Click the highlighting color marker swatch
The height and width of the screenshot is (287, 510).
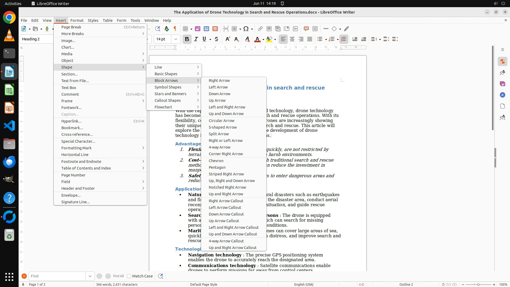(269, 39)
